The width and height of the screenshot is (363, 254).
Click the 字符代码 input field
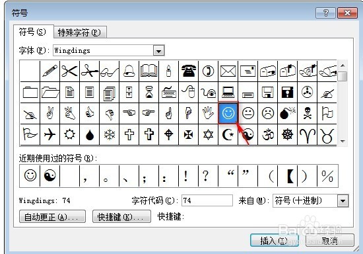pos(207,200)
